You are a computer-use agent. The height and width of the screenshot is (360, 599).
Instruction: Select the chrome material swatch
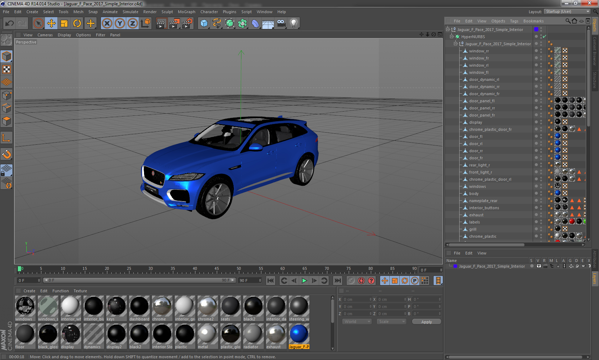point(162,309)
